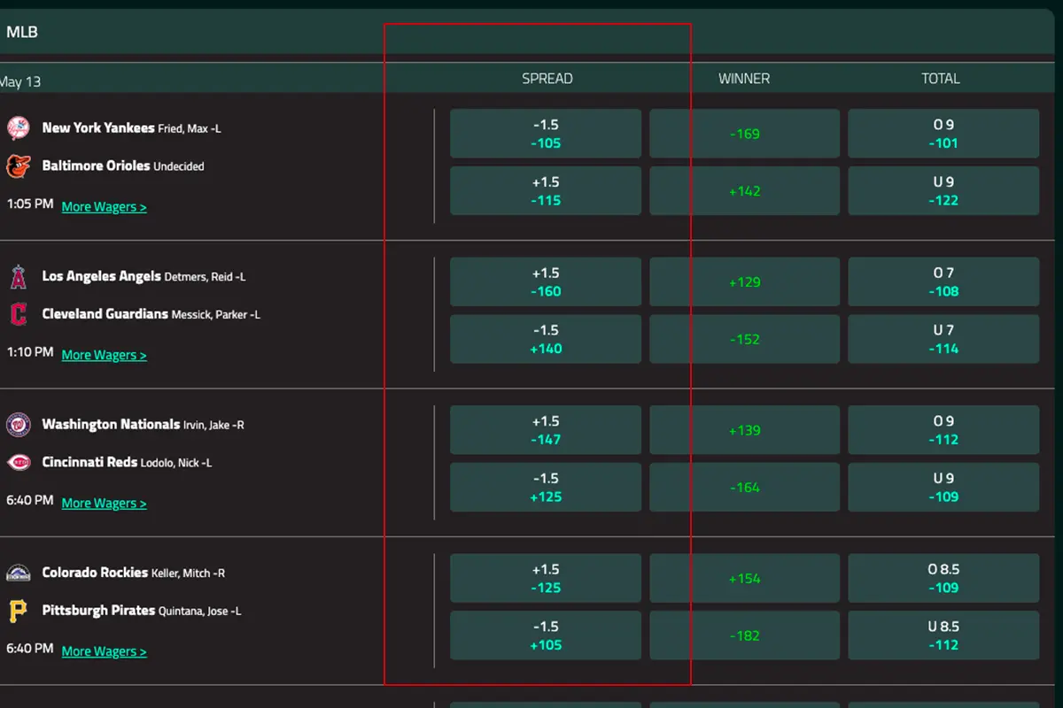Click the TOTAL column header
Screen dimensions: 1063x708
941,79
